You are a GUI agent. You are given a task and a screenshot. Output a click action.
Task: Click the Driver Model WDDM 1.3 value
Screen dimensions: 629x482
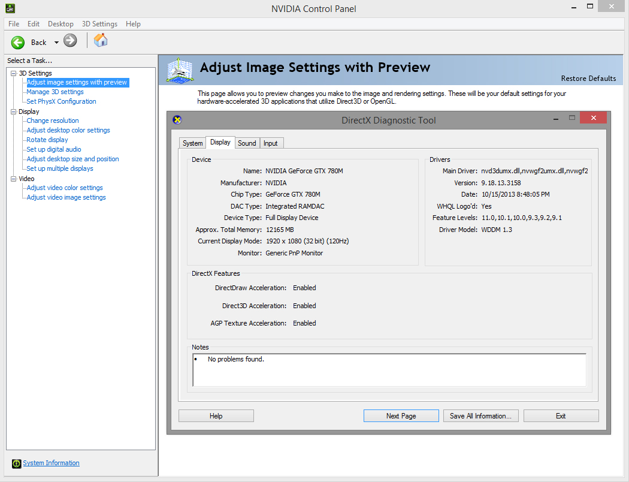(497, 230)
